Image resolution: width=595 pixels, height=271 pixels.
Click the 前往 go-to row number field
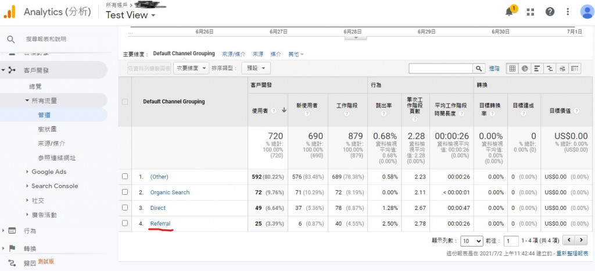(511, 241)
